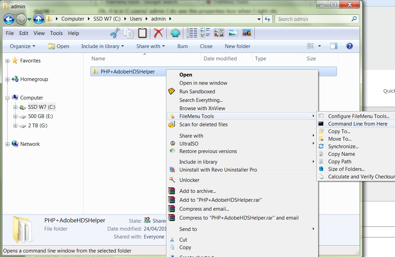395x257 pixels.
Task: Click the Close toolbar button
Action: click(206, 46)
